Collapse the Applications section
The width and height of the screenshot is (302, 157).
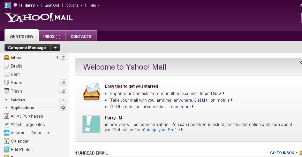pyautogui.click(x=7, y=108)
